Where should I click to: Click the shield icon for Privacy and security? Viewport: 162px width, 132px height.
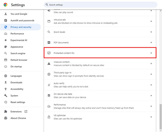6,27
